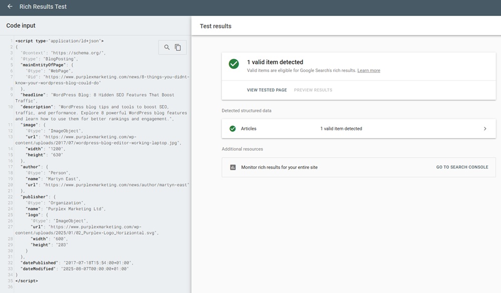This screenshot has height=293, width=501.
Task: Click the "width": "600" code line
Action: point(49,239)
